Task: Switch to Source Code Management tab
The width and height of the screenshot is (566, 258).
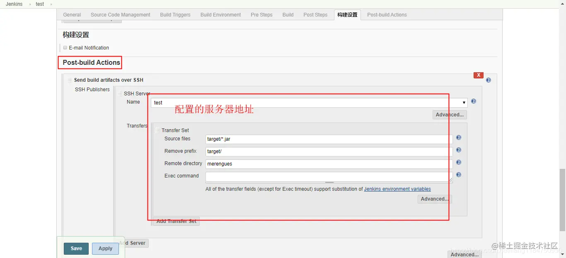Action: point(121,15)
